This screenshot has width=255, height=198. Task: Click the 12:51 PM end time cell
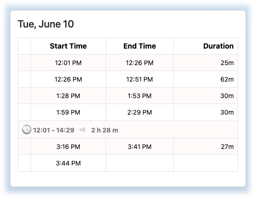139,79
